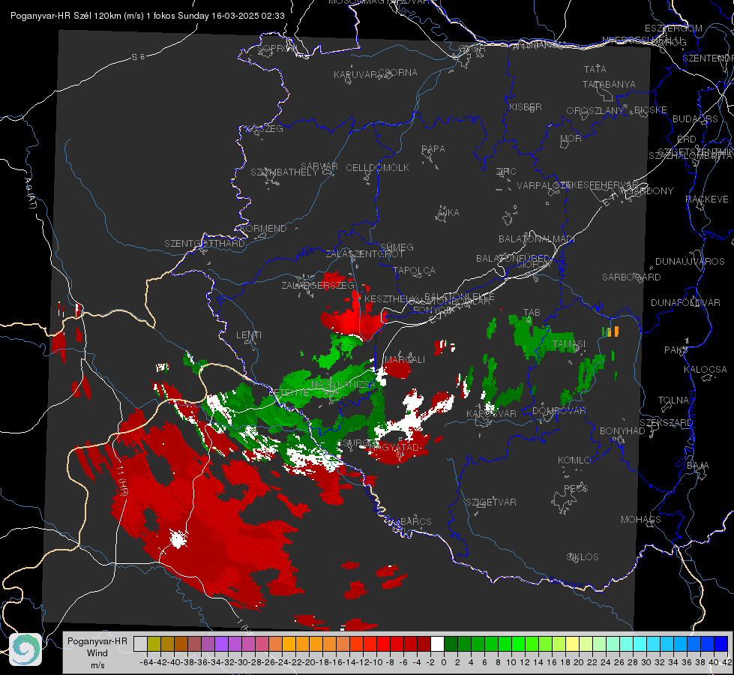Click the pale yellow legend swatch

(x=572, y=644)
